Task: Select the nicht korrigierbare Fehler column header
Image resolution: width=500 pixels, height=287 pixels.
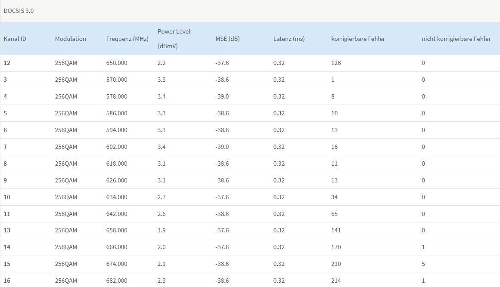Action: [x=456, y=39]
